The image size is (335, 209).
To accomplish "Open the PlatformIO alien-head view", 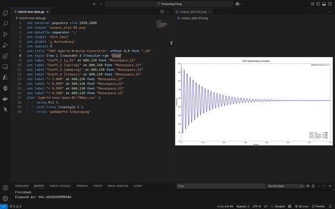I will [5, 88].
